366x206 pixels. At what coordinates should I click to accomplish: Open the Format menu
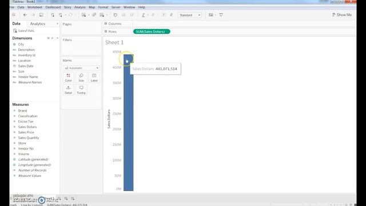click(x=103, y=7)
